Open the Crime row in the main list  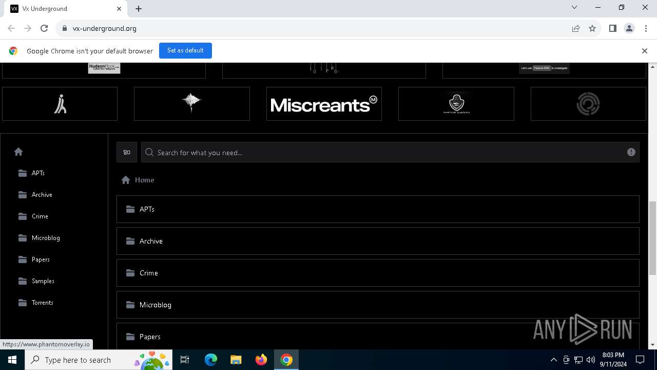(378, 273)
